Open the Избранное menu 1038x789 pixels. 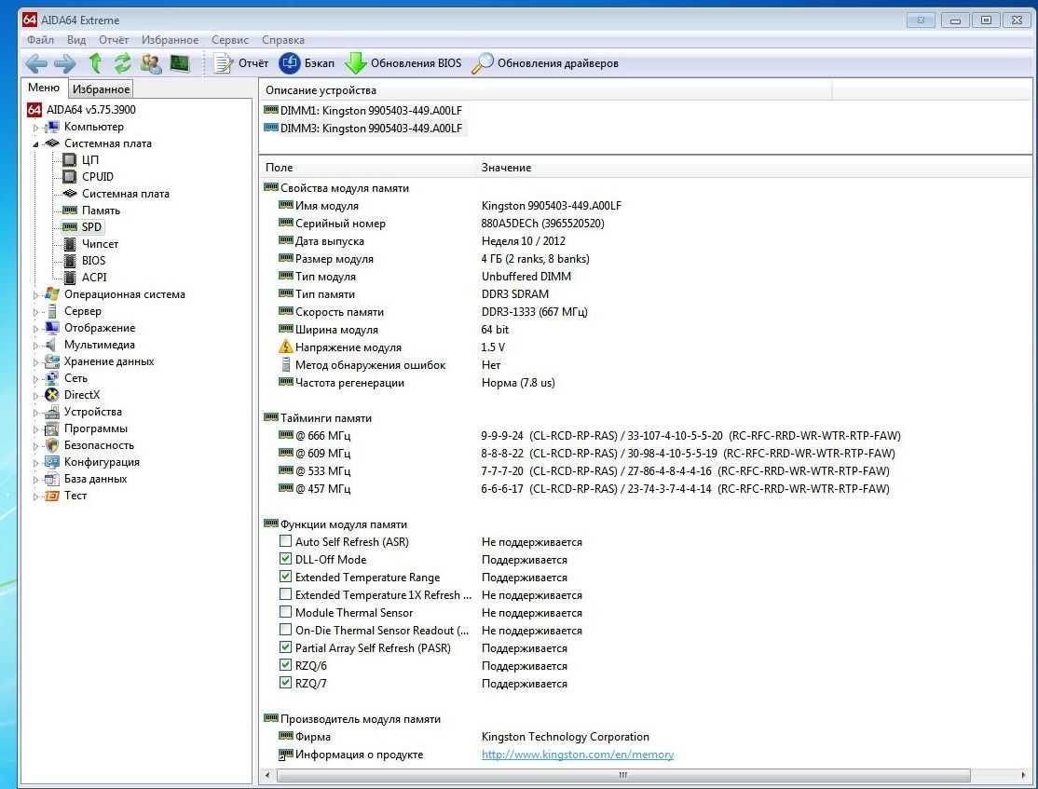(171, 40)
